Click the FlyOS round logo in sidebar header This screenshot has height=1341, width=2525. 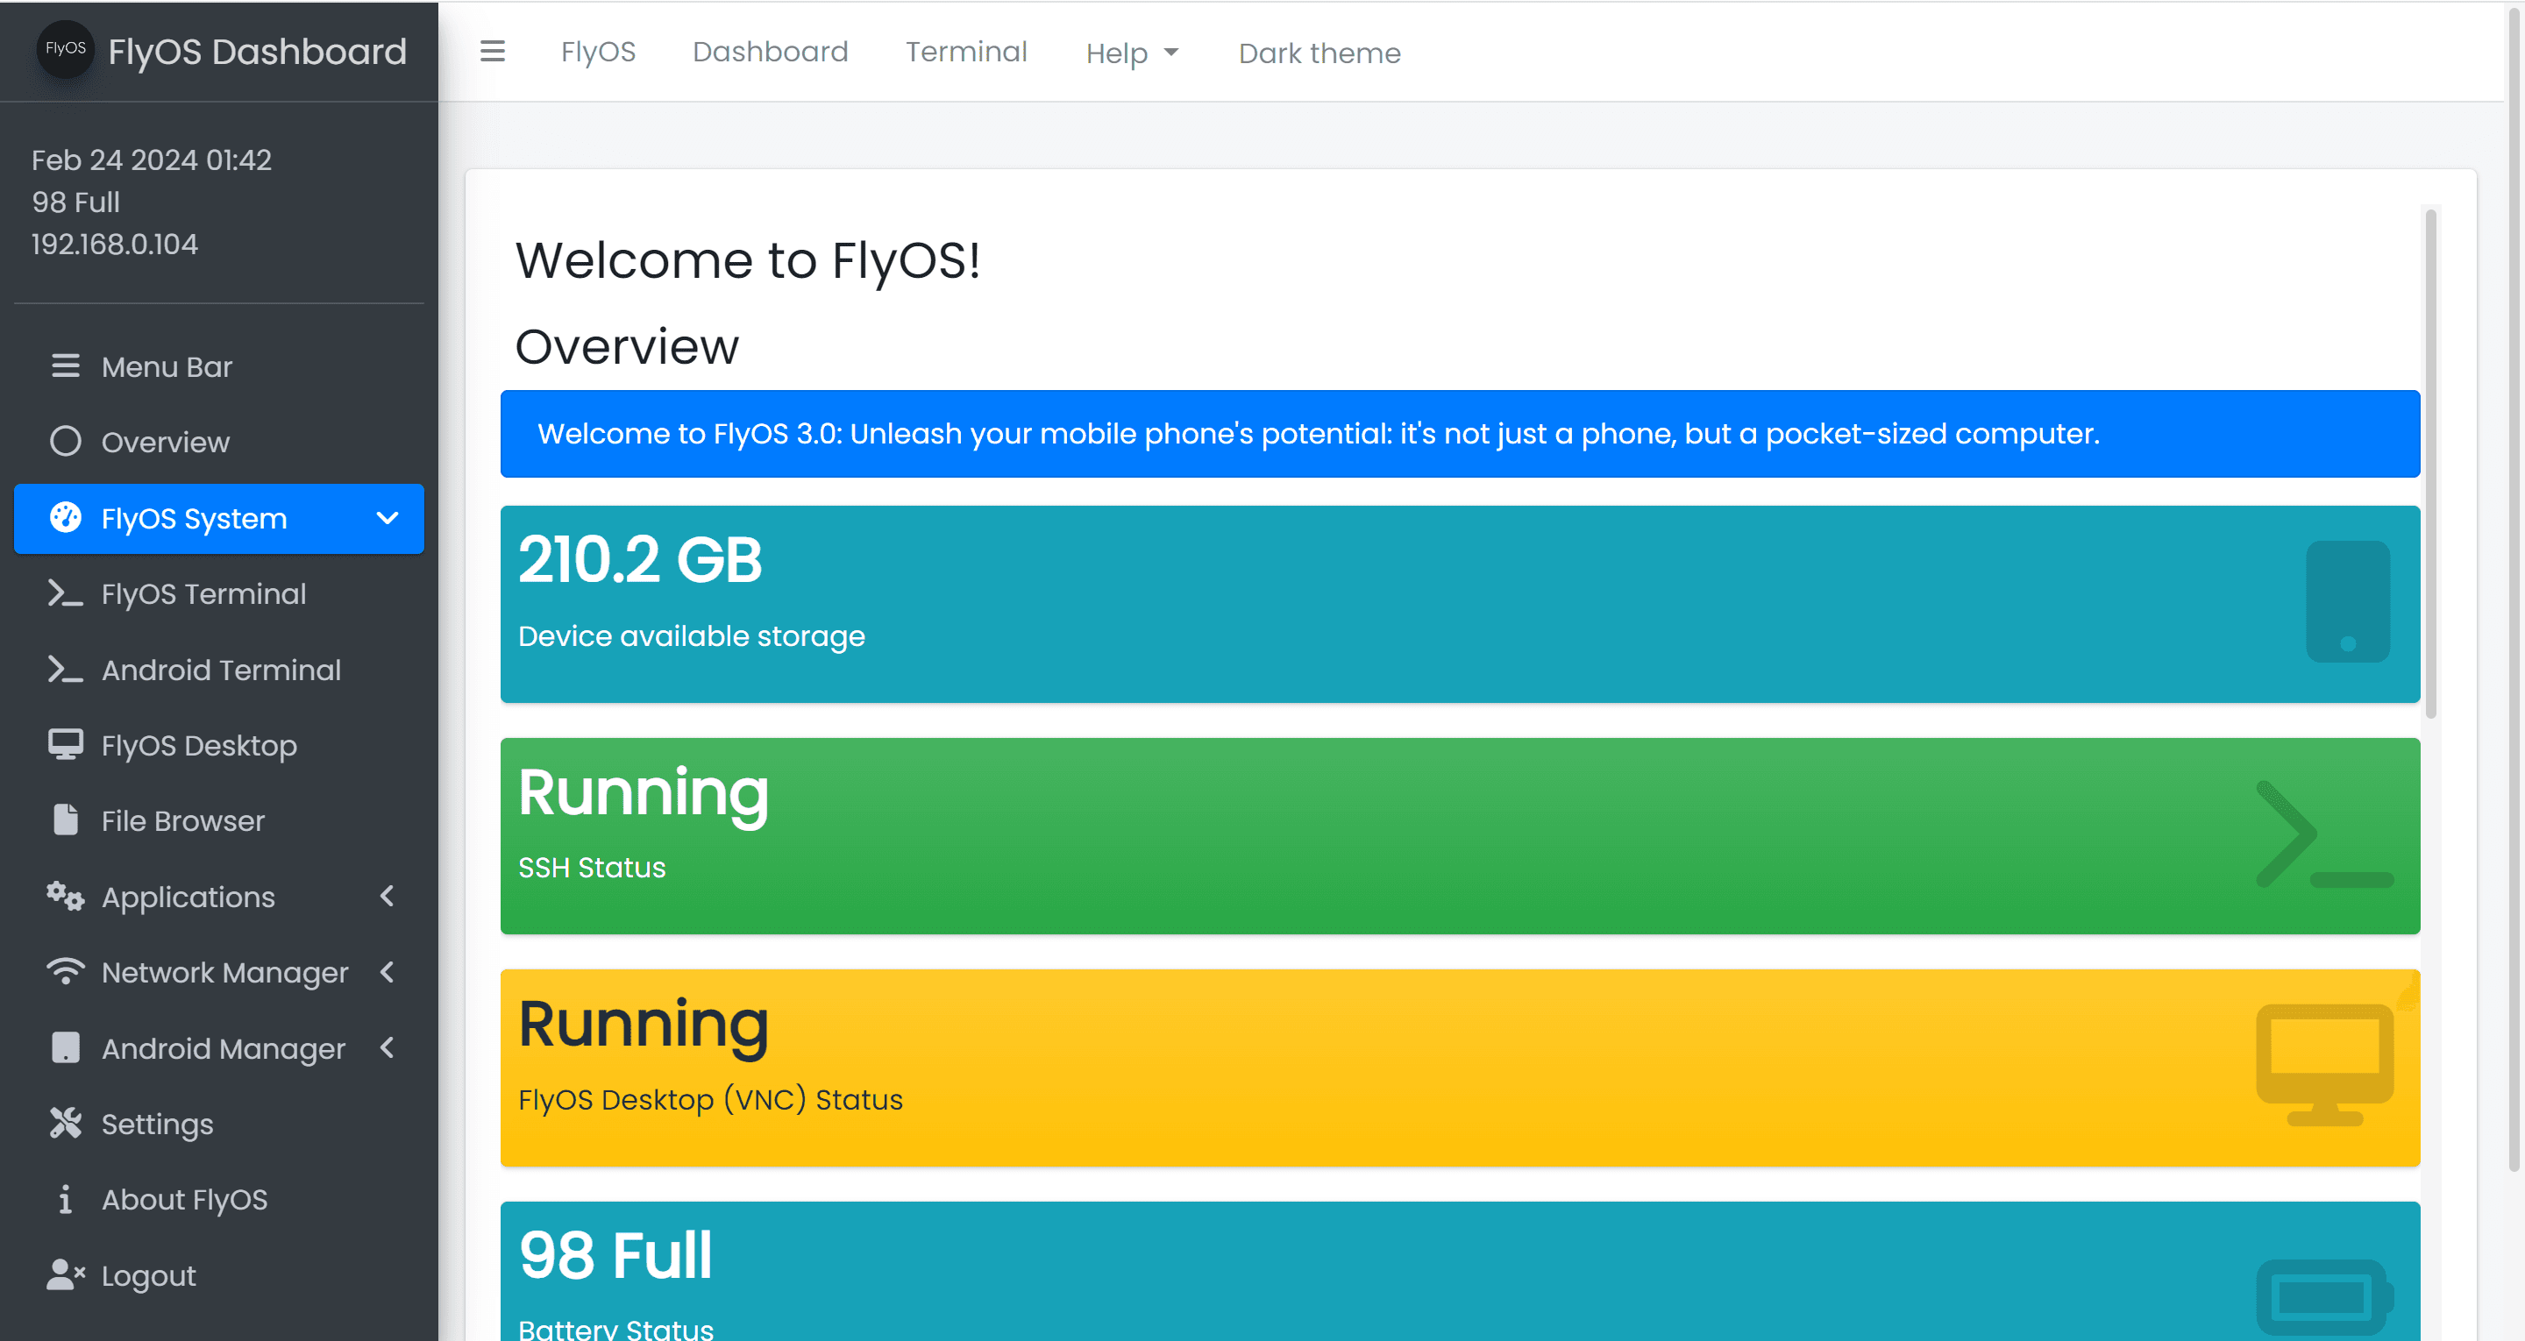[x=65, y=49]
